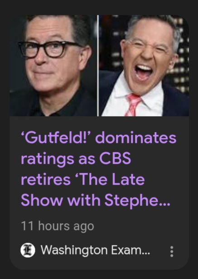Click the '11 hours ago' timestamp
Image resolution: width=198 pixels, height=279 pixels.
(x=58, y=226)
